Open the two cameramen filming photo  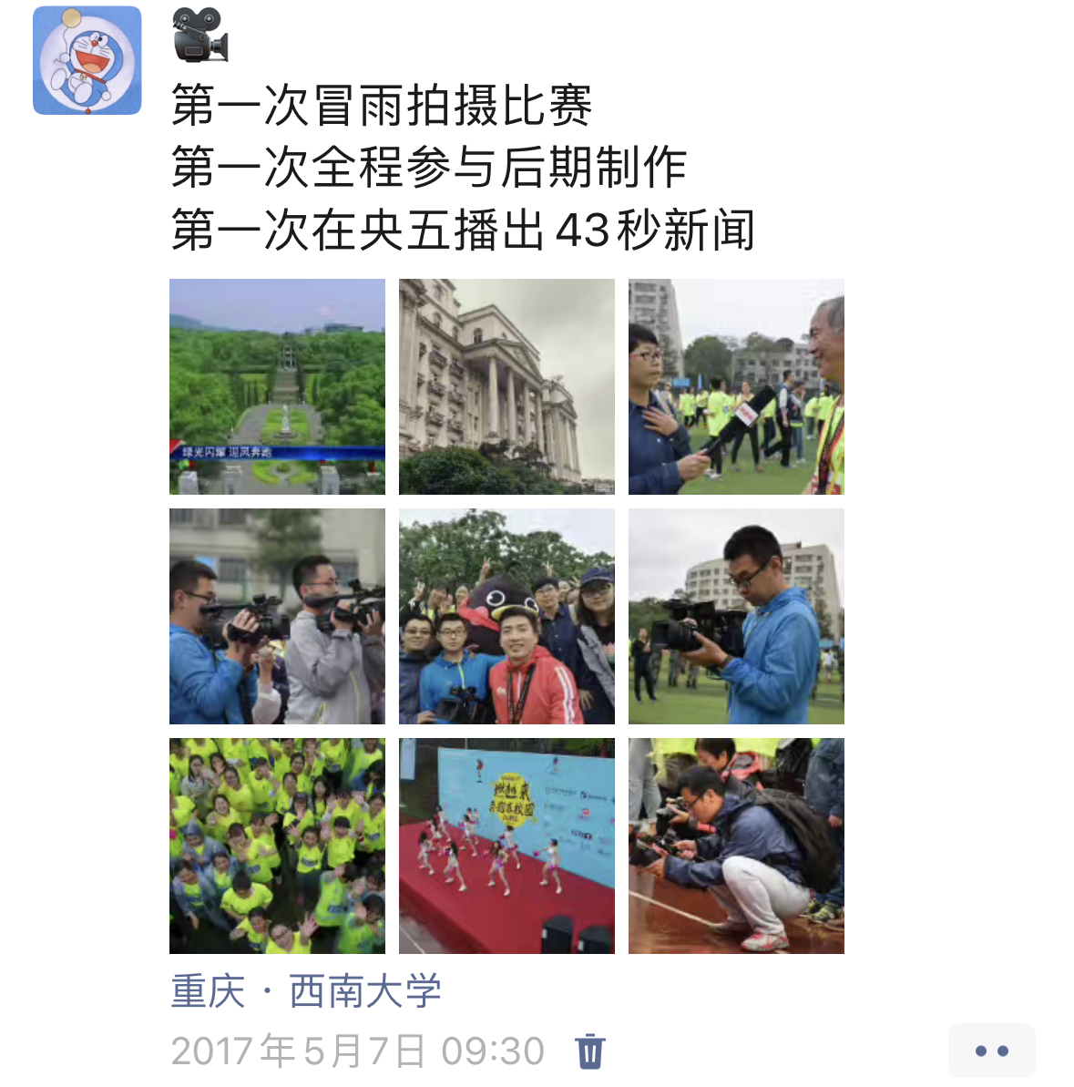tap(277, 616)
